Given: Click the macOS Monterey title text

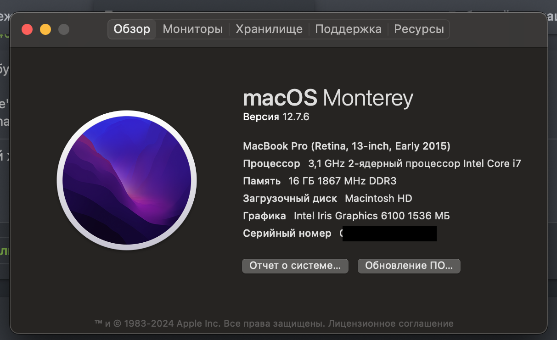Looking at the screenshot, I should point(328,98).
